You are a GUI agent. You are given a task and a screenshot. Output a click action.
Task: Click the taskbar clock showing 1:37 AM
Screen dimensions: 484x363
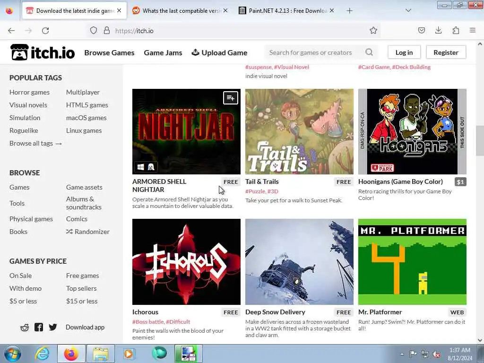460,354
